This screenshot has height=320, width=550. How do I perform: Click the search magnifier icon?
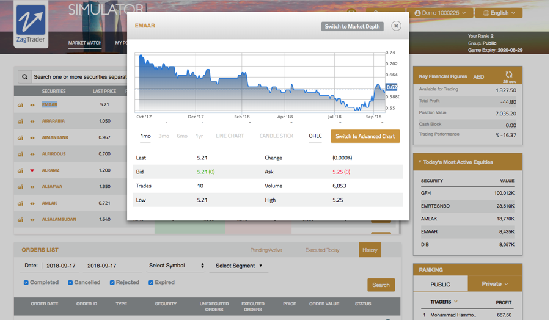tap(25, 77)
